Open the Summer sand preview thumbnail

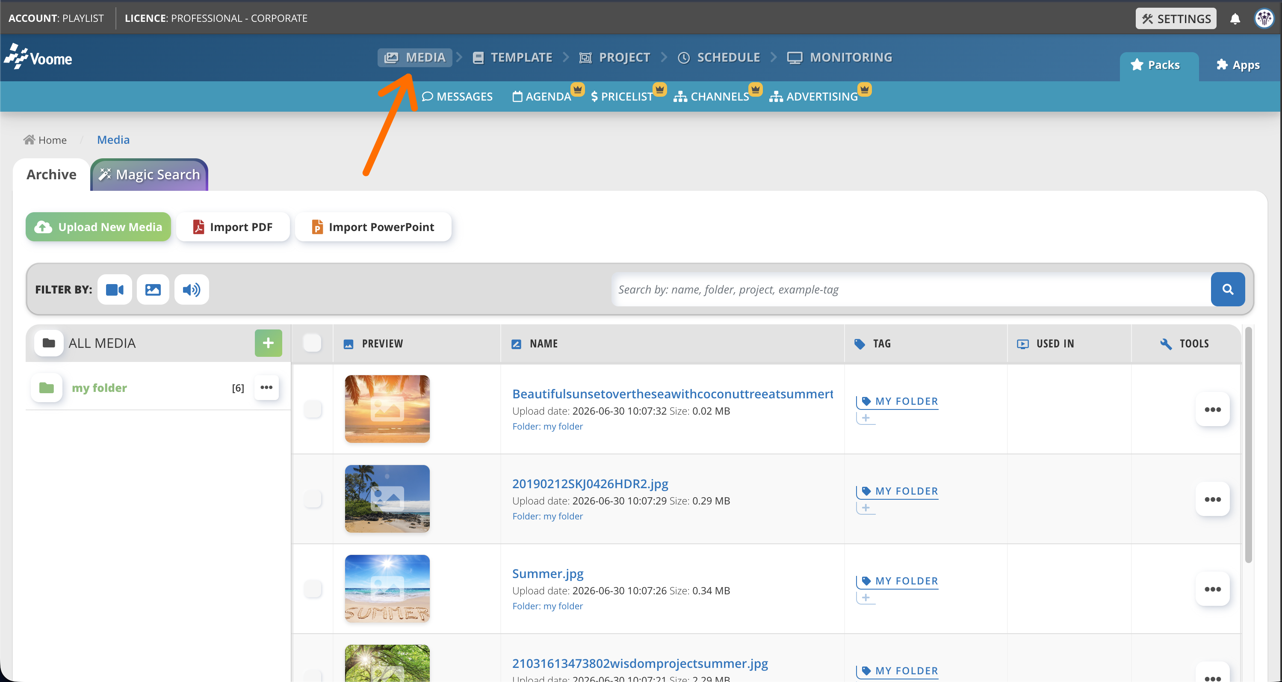[x=387, y=588]
